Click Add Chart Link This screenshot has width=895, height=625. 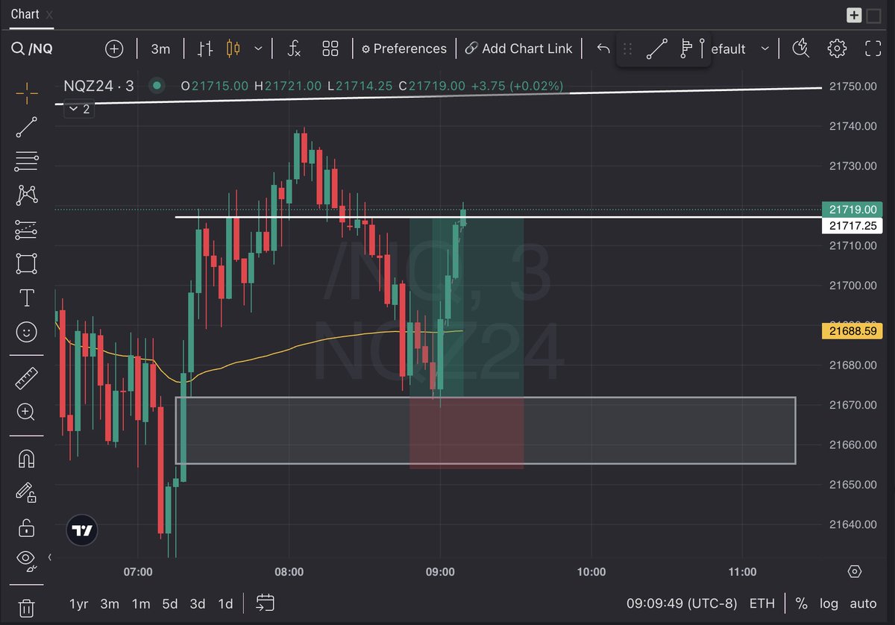tap(518, 48)
